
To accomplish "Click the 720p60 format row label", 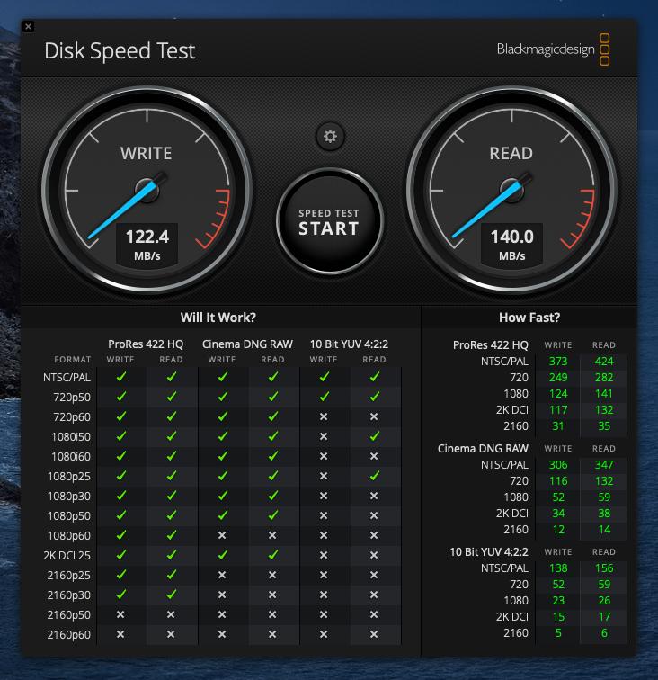I will tap(72, 417).
